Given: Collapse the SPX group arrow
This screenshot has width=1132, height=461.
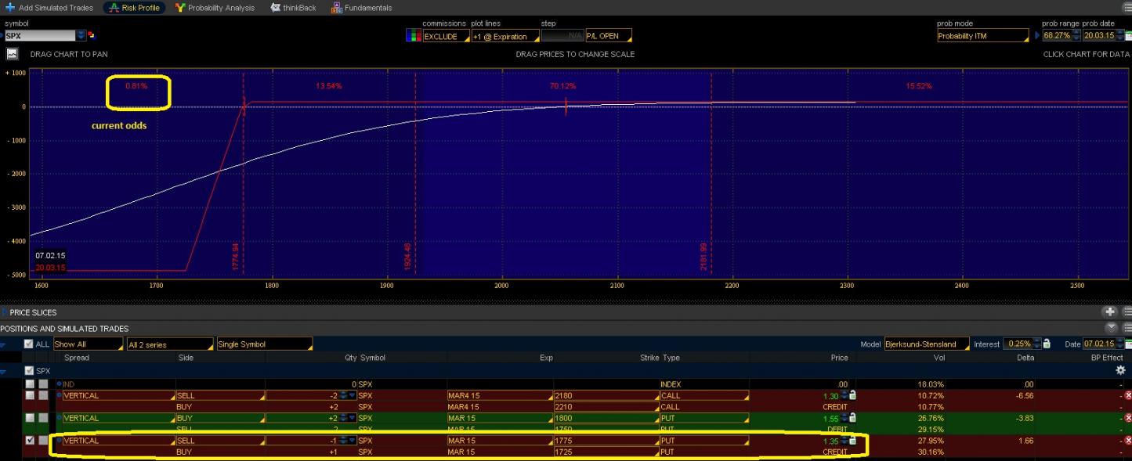Looking at the screenshot, I should (x=4, y=371).
